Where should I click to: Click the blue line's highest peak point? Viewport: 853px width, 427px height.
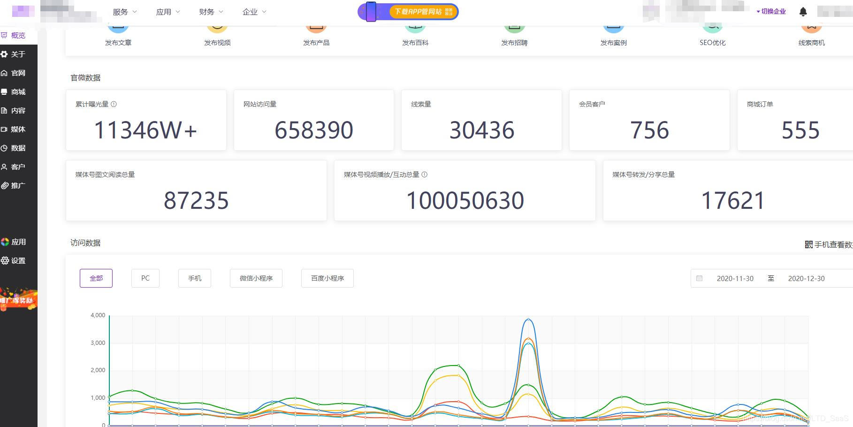tap(528, 319)
